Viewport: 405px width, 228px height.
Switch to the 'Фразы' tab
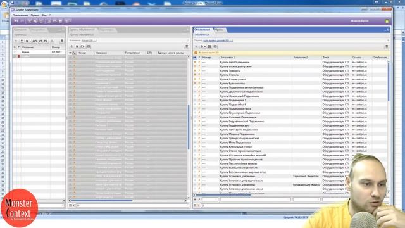point(219,30)
